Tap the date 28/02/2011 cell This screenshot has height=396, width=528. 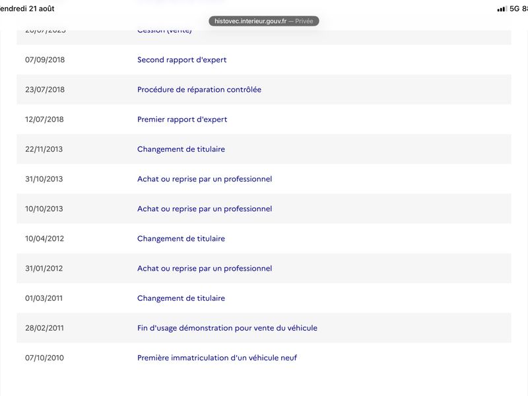pos(44,328)
